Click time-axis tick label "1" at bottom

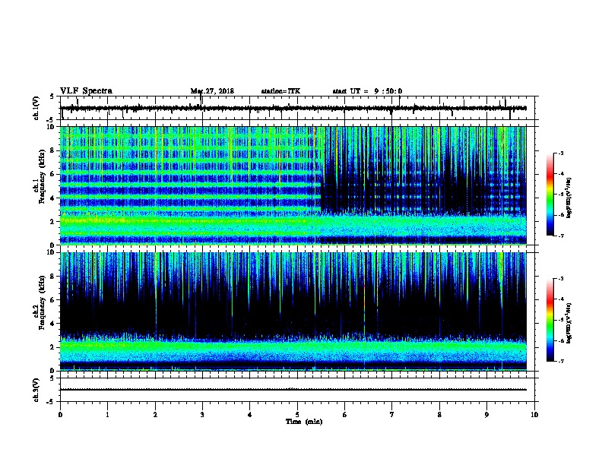click(107, 415)
